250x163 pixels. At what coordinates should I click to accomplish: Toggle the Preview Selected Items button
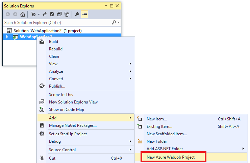[x=84, y=14]
